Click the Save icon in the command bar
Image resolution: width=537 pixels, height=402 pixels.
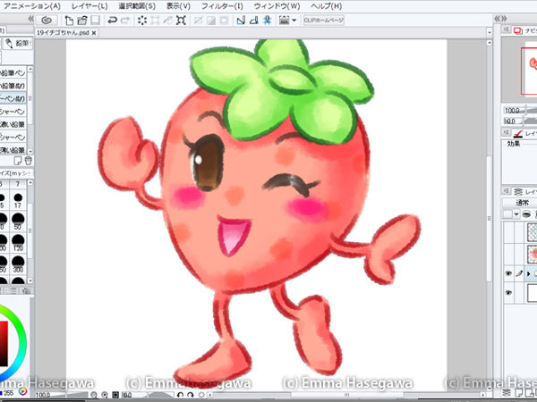[96, 21]
